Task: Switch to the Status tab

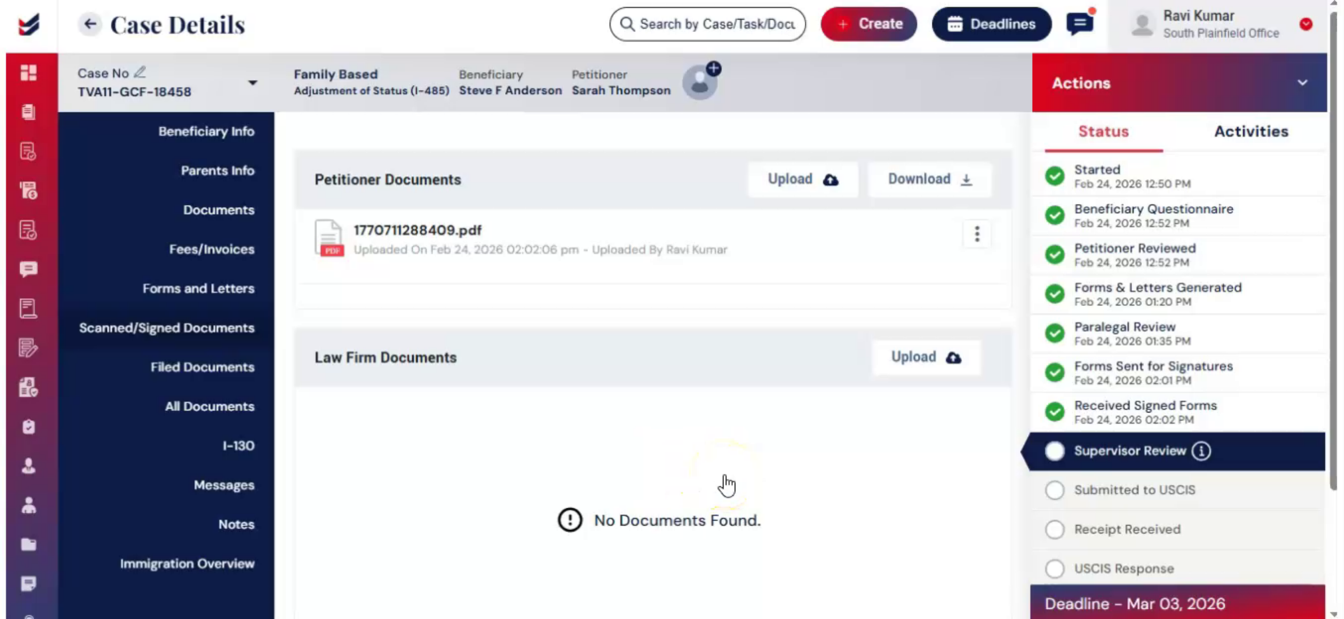Action: 1103,132
